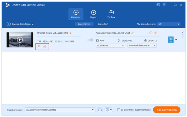Open the output folder icon
The width and height of the screenshot is (187, 117).
tap(100, 110)
